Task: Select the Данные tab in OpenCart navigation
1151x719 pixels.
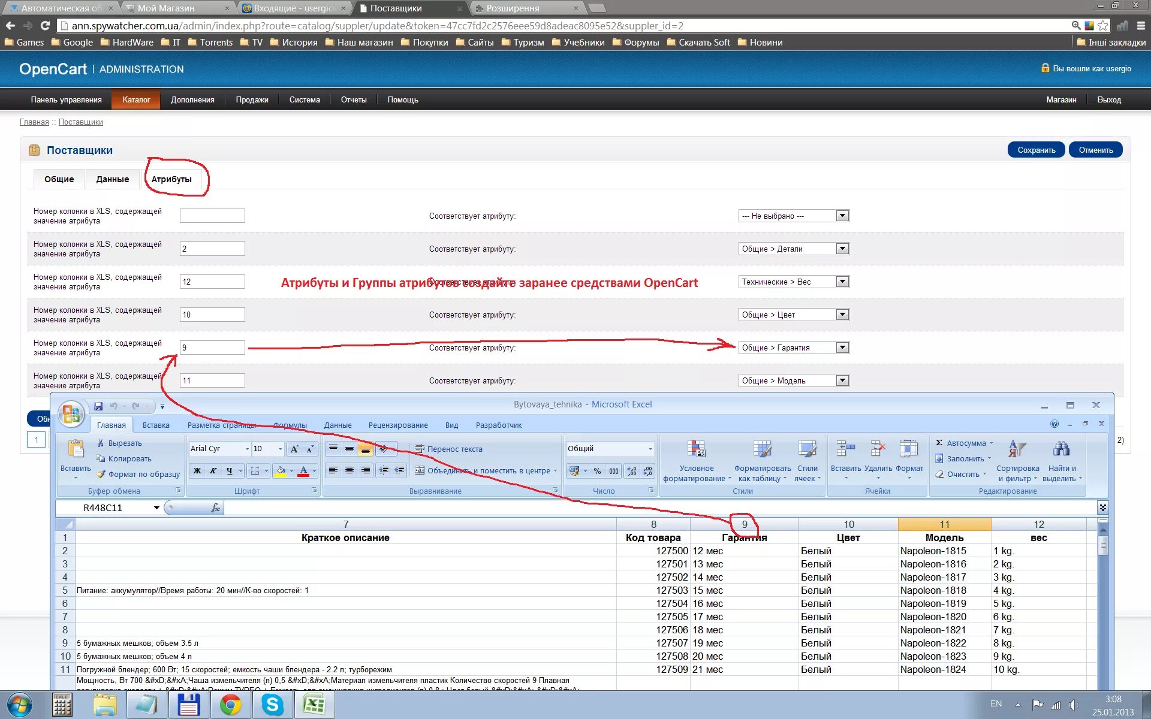Action: click(112, 179)
